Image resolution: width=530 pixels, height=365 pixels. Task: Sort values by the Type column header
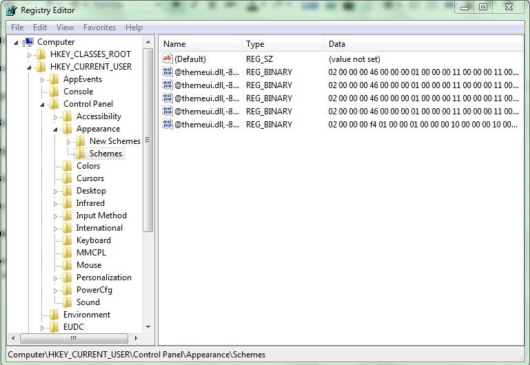click(283, 44)
